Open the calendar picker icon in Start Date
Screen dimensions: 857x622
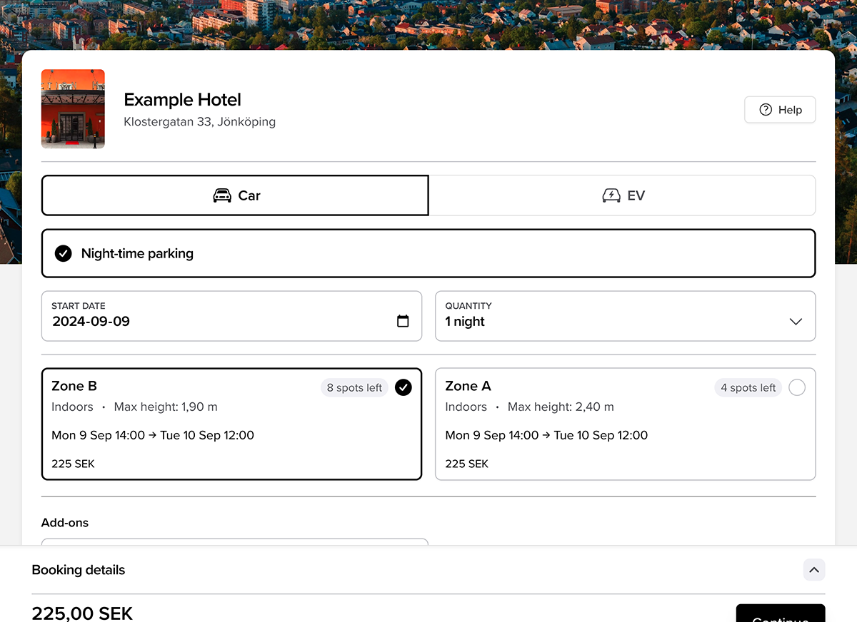403,321
